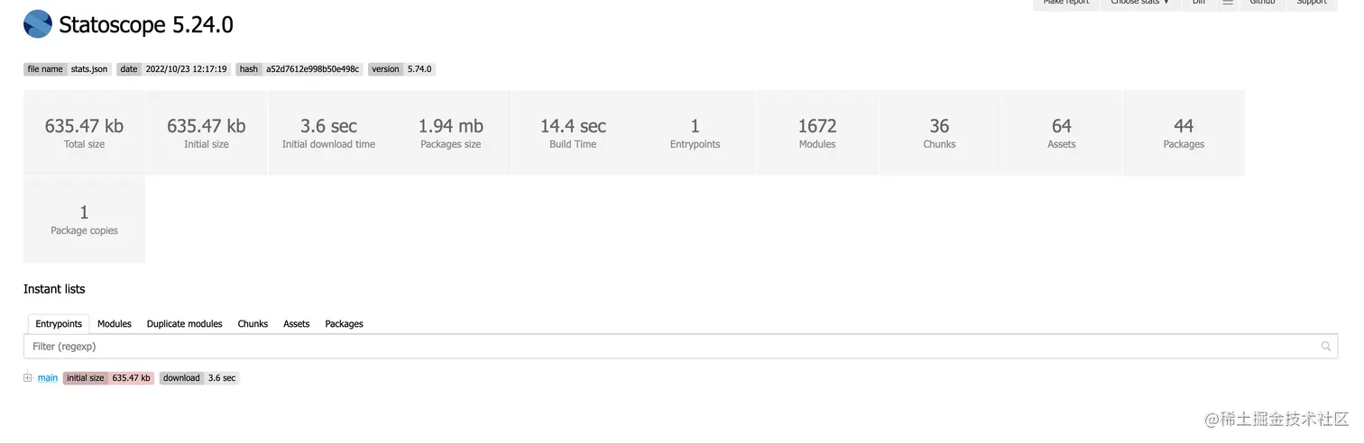Open the hamburger menu in top bar
Image resolution: width=1364 pixels, height=443 pixels.
1227,4
